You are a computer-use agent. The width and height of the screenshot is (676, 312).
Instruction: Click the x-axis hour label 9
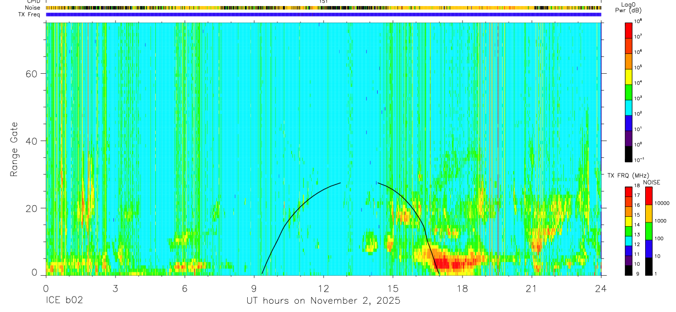254,288
